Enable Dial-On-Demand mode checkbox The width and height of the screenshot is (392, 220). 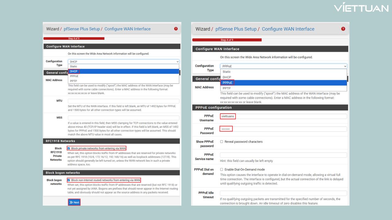pos(221,170)
